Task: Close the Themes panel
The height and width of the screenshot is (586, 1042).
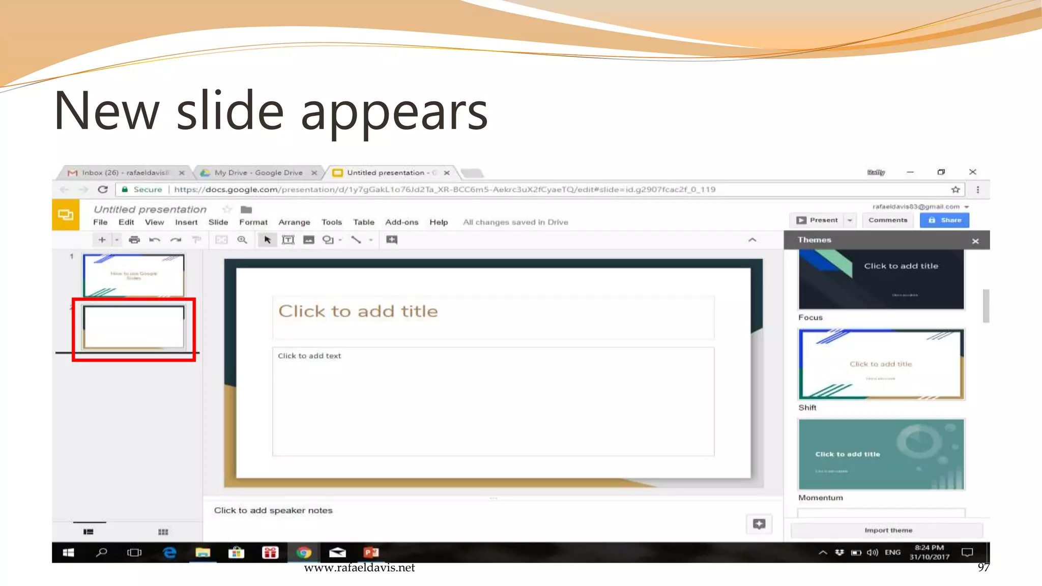Action: (x=975, y=241)
